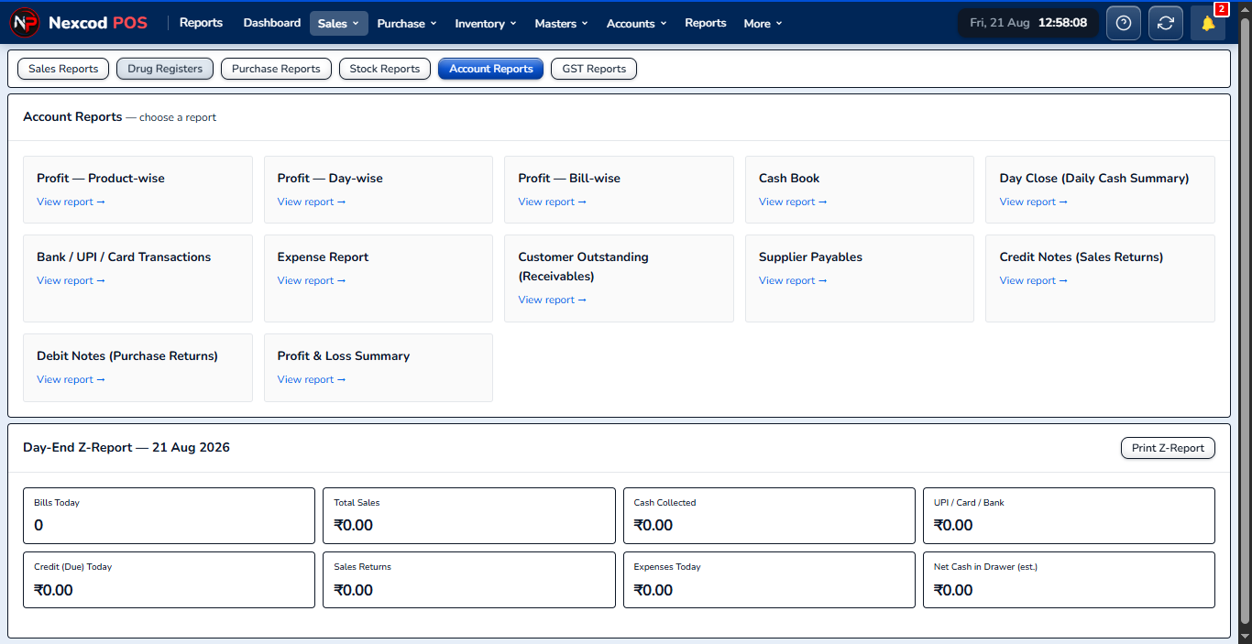This screenshot has height=644, width=1252.
Task: Select the Account Reports tab
Action: [x=491, y=69]
